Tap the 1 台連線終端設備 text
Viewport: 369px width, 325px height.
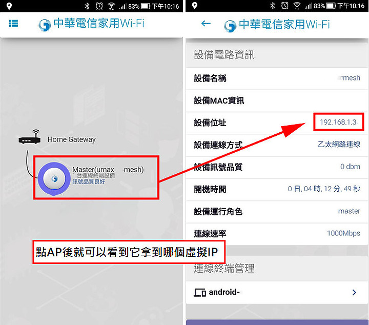(x=93, y=175)
